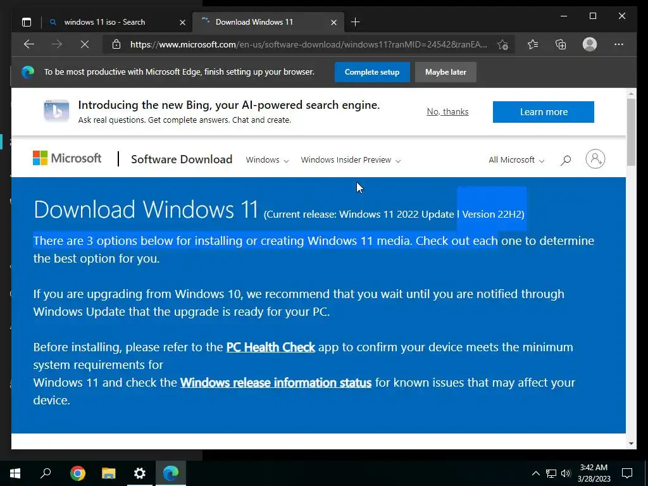The width and height of the screenshot is (648, 486).
Task: Expand the Windows navigation menu
Action: pyautogui.click(x=267, y=160)
